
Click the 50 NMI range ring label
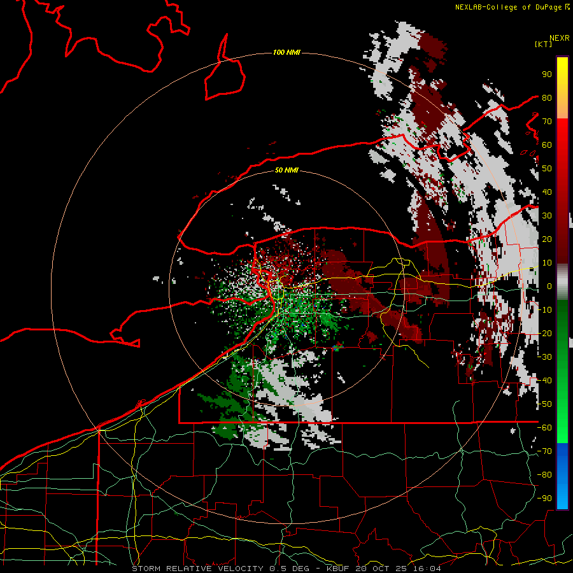[286, 170]
